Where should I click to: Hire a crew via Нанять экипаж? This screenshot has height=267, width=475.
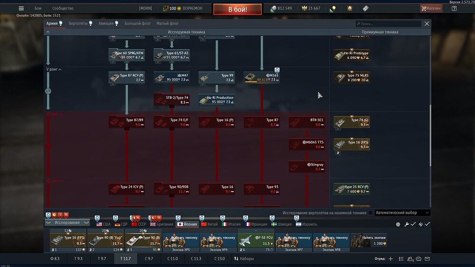tap(369, 240)
